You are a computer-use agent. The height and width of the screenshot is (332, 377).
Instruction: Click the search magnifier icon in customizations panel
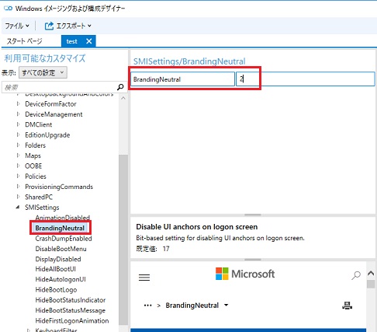click(x=120, y=87)
